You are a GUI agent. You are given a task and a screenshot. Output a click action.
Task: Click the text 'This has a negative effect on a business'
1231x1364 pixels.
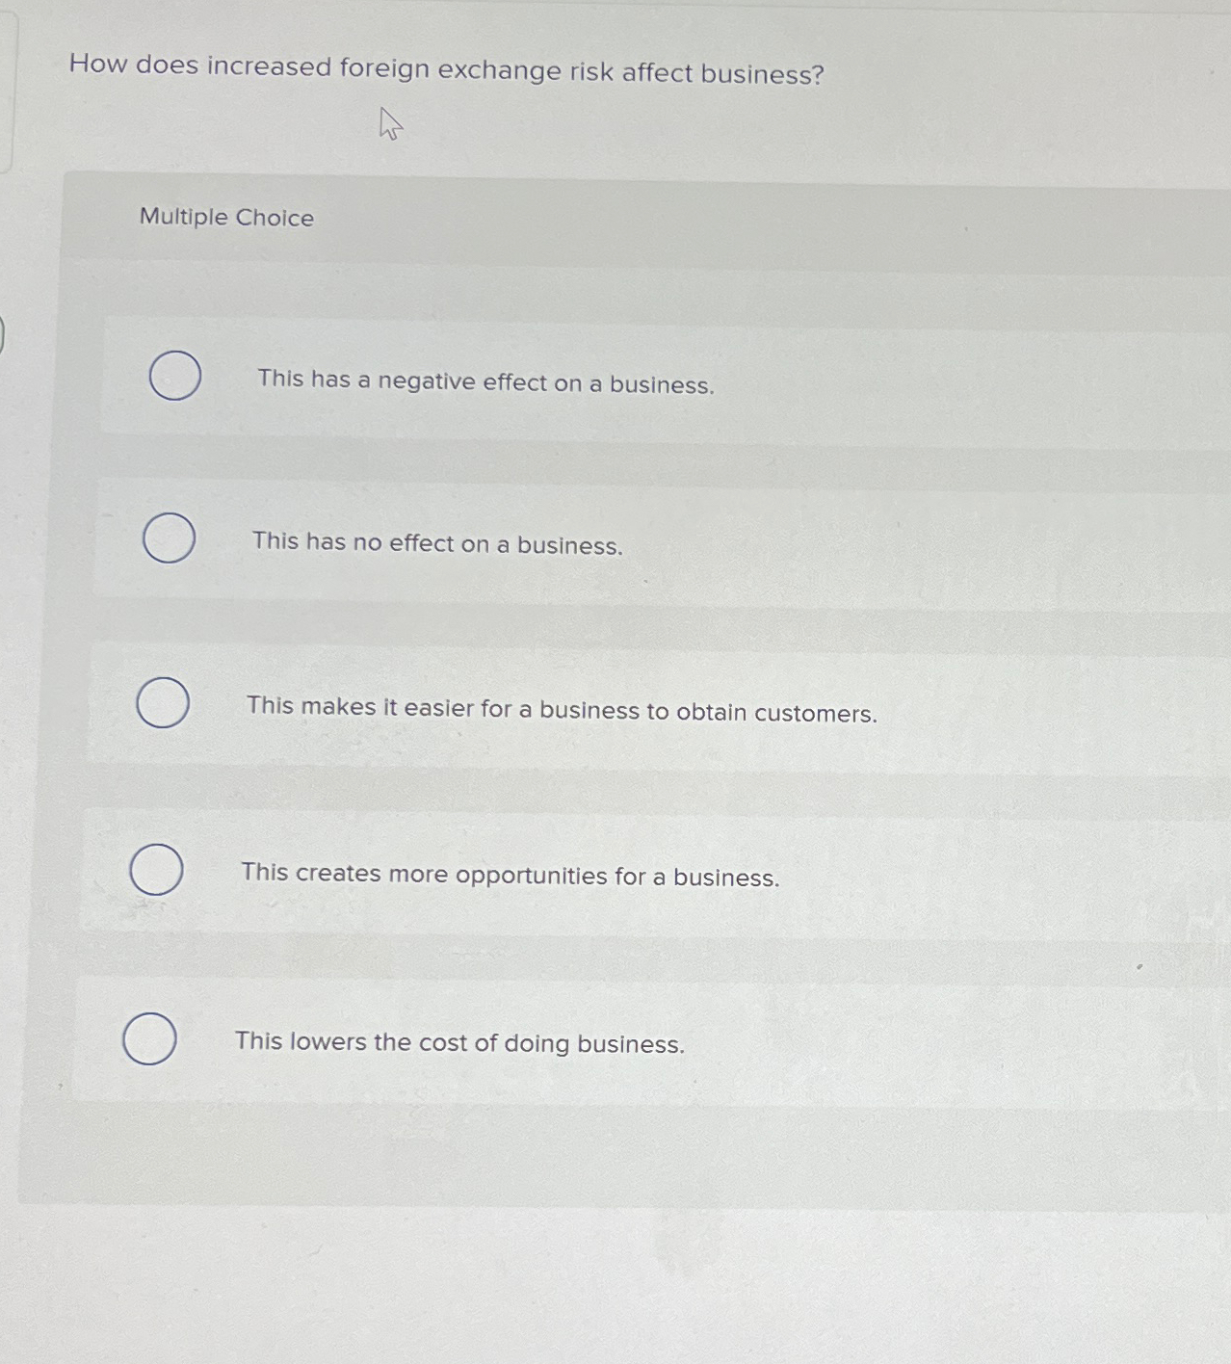[x=485, y=383]
